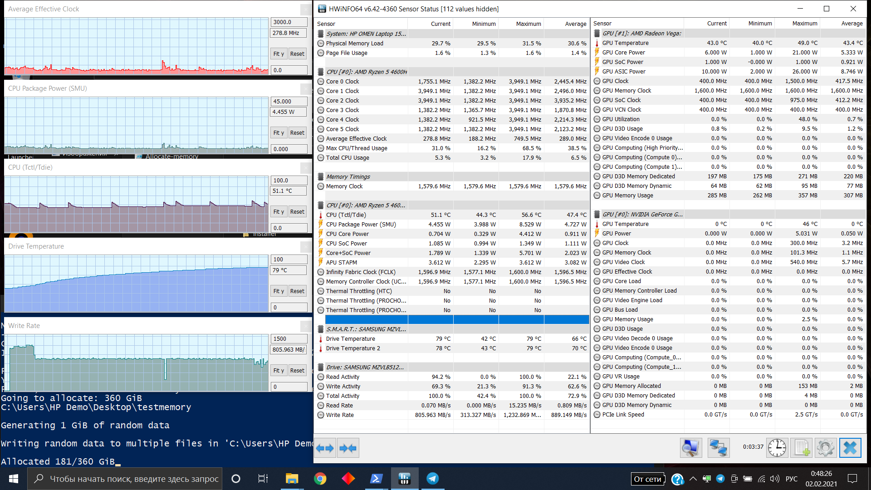Show hidden system tray icons

click(x=693, y=479)
